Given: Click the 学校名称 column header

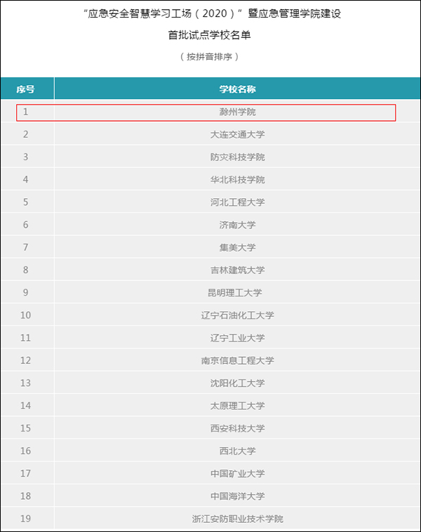Looking at the screenshot, I should click(x=237, y=89).
